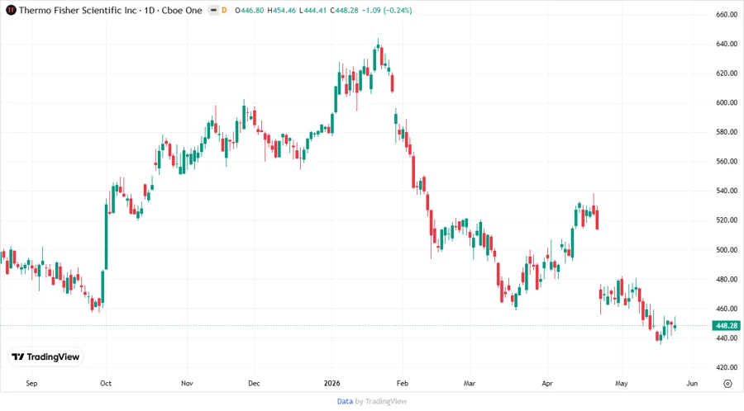Click the change value −1.09 (−0.24%)
The image size is (744, 411).
tap(387, 10)
